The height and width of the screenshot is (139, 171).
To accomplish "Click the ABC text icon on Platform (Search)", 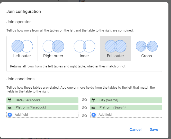I will point(94,108).
